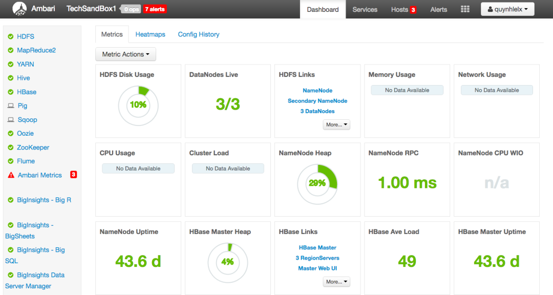Click the red warning triangle by Ambari Metrics

click(11, 175)
